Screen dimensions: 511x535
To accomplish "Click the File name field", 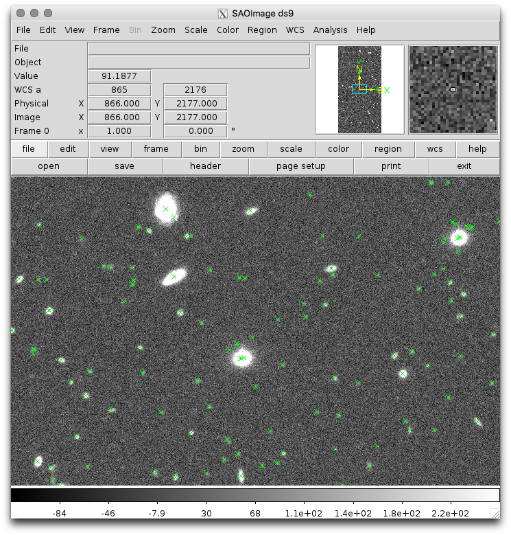I will pyautogui.click(x=199, y=49).
